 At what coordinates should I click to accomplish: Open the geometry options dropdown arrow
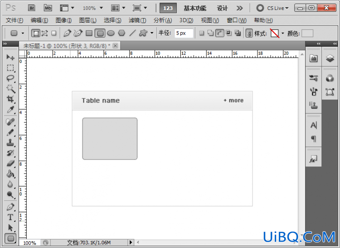[x=152, y=33]
